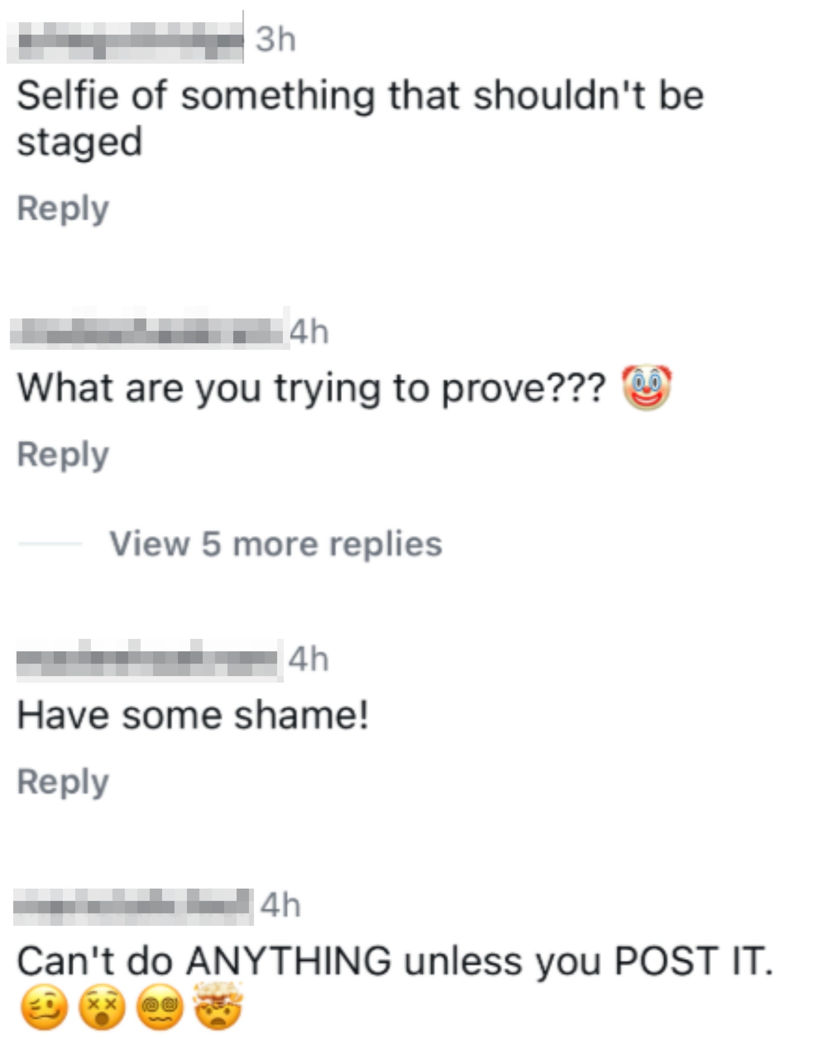
Task: Reply to "What are you trying to prove" comment
Action: tap(63, 454)
